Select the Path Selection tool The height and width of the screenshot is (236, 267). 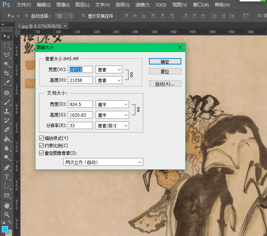pos(7,186)
